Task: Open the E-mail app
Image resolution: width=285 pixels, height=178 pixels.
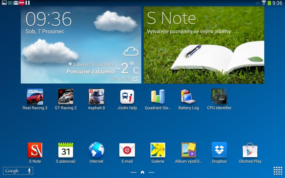Action: [127, 150]
